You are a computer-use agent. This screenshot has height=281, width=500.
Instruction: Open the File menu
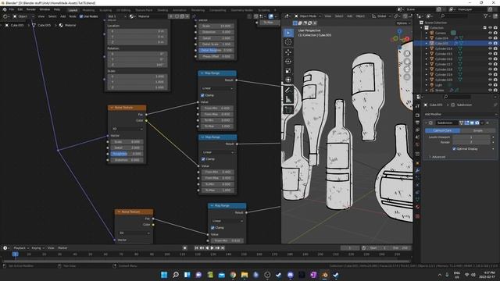[x=12, y=9]
